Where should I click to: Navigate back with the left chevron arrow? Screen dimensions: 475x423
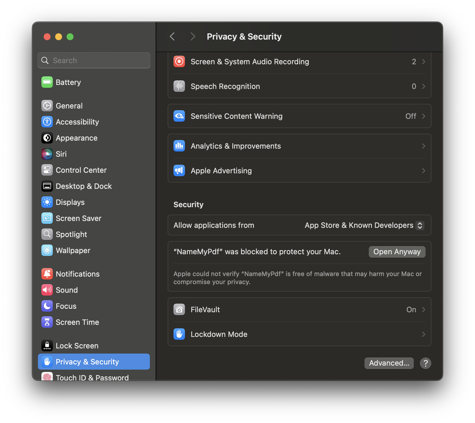tap(172, 36)
